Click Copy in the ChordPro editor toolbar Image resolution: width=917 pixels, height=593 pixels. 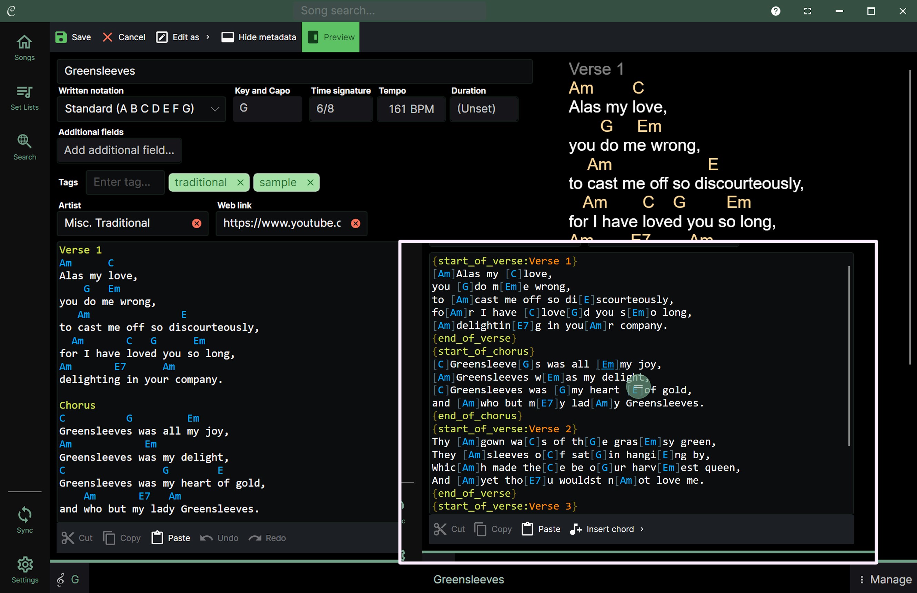point(493,529)
